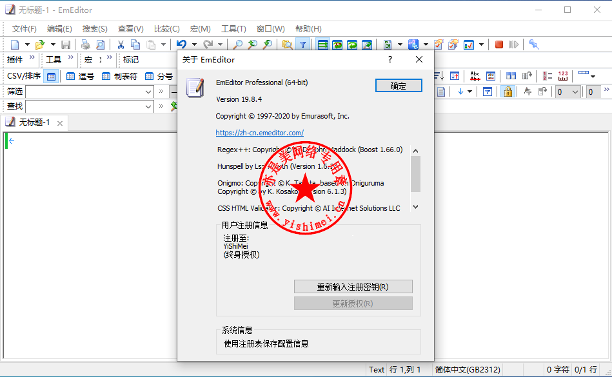Click the outline tree icon in the toolbar
612x377 pixels.
point(388,44)
